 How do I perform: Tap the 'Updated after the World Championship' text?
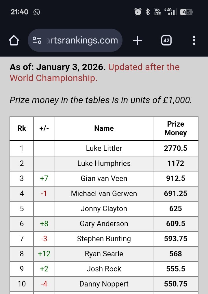click(x=144, y=67)
